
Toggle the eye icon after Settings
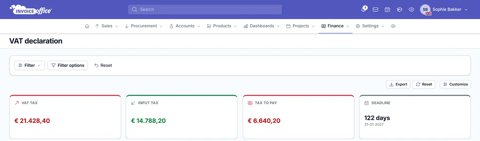point(393,26)
